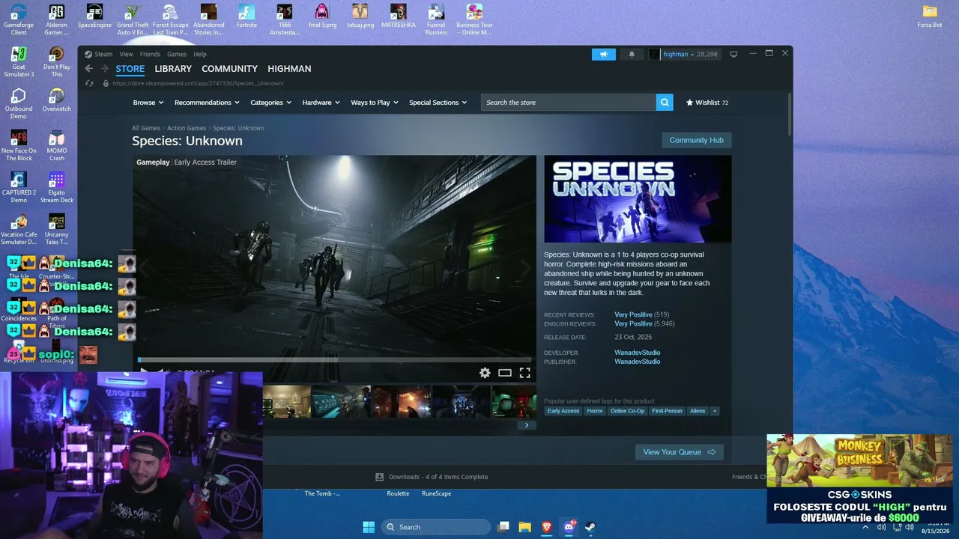Open the Community Hub

[696, 140]
